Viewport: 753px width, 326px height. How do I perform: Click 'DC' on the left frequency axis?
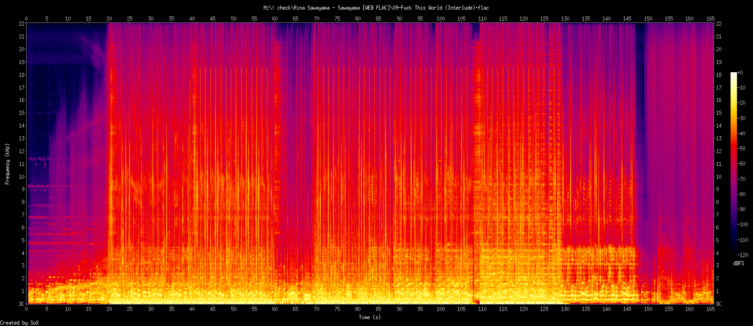coord(22,304)
